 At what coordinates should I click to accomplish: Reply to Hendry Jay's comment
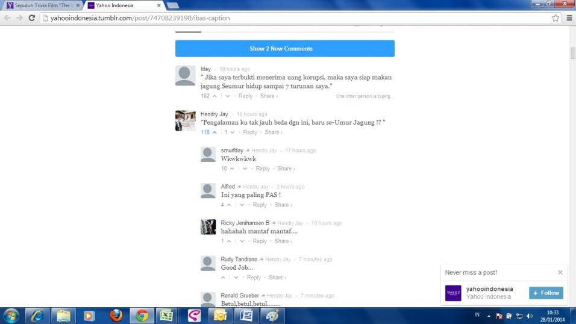click(250, 132)
